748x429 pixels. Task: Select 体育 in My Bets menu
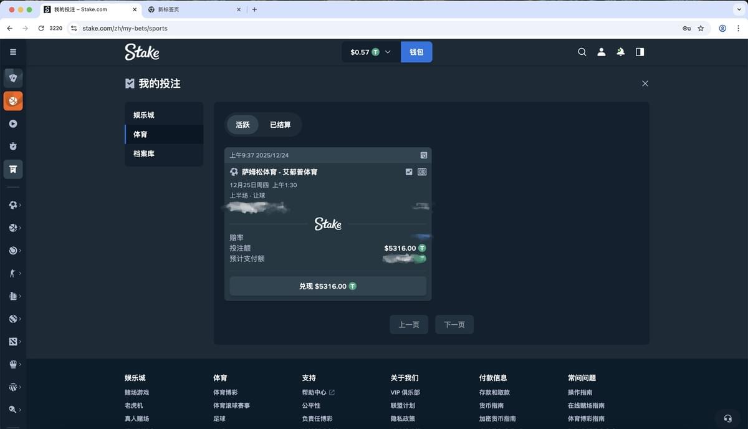(x=164, y=135)
